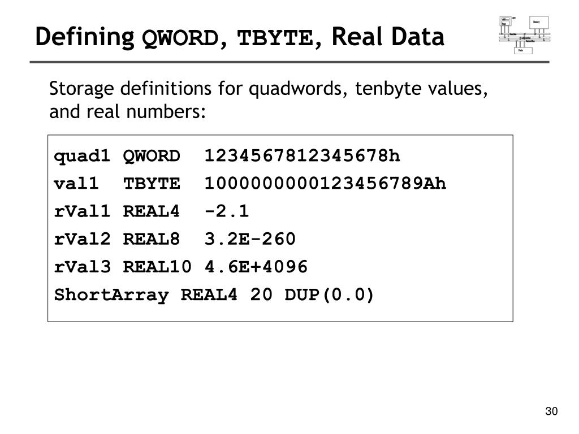Screen dimensions: 579x434
Task: Click the value 1234567812345678h
Action: [302, 156]
